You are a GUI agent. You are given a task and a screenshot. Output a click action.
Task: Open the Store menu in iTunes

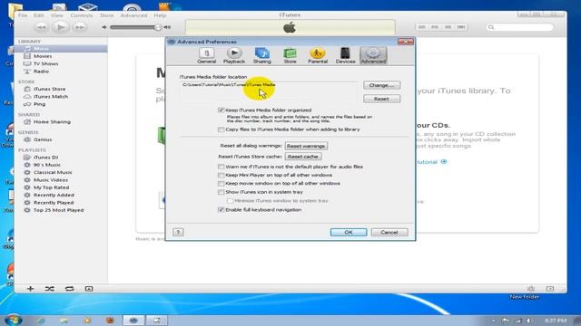pyautogui.click(x=106, y=15)
